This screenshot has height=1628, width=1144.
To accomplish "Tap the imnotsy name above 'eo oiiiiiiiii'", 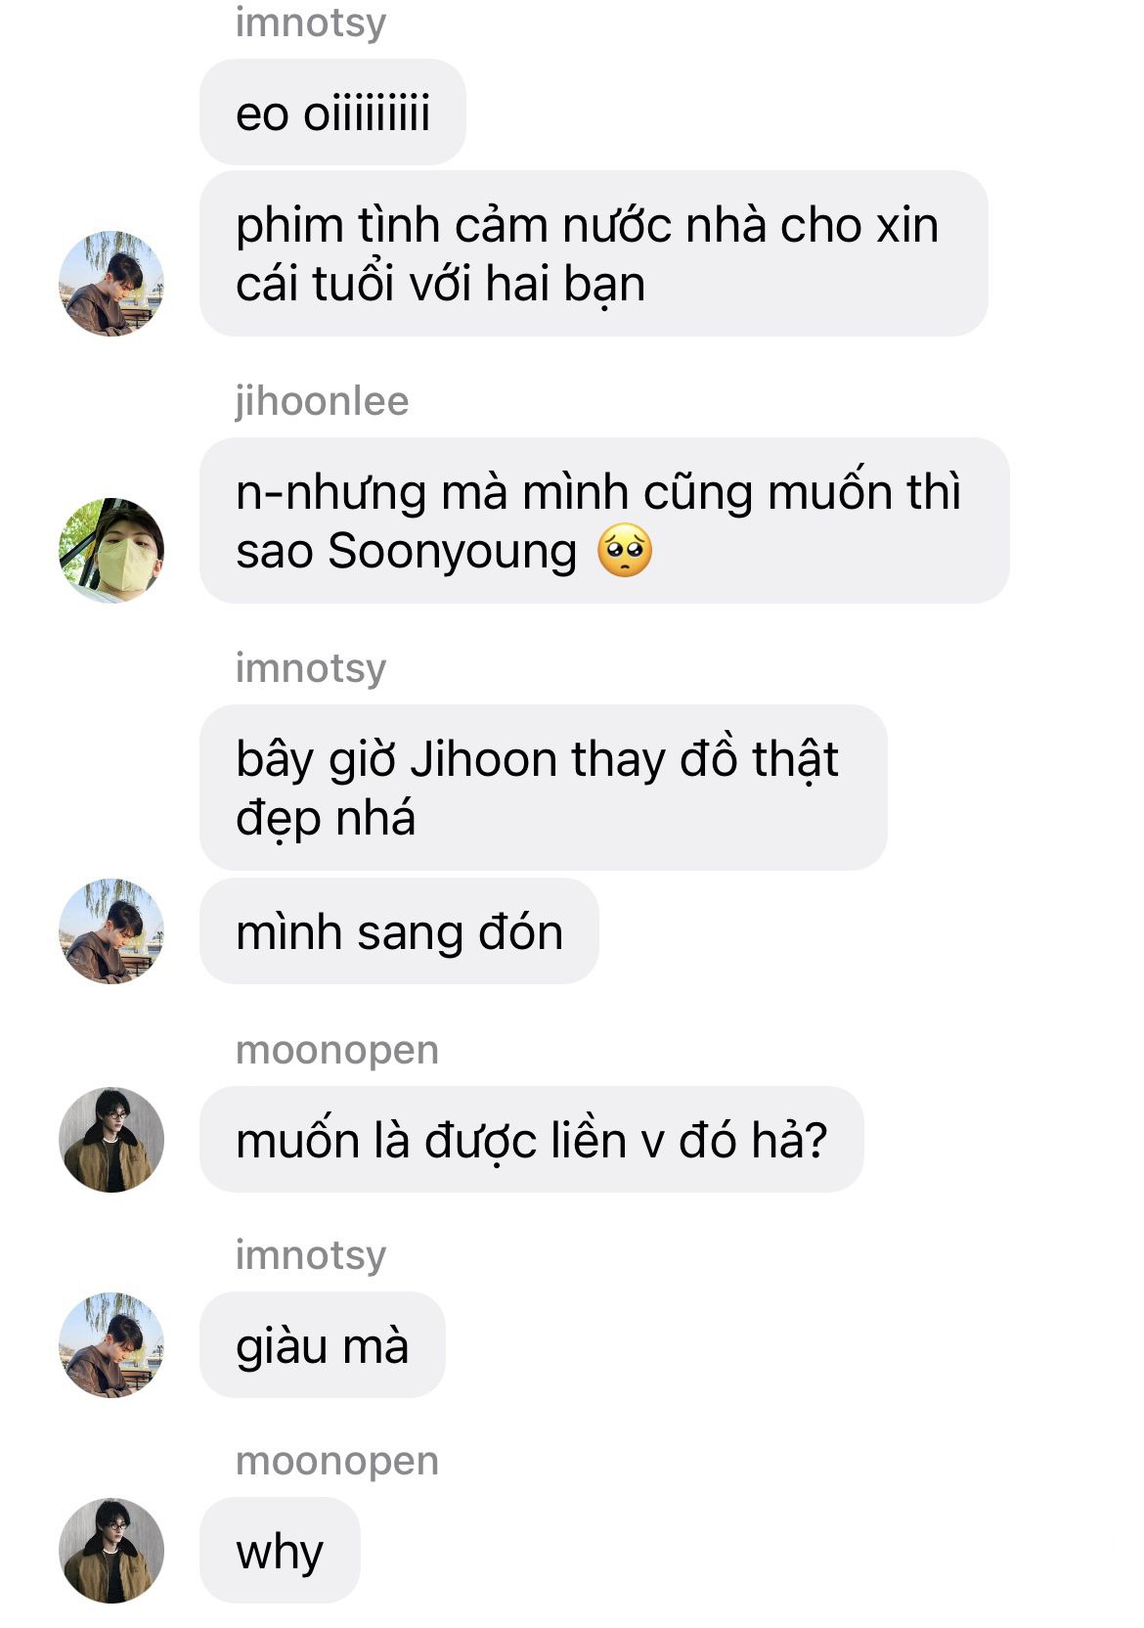I will (x=311, y=22).
